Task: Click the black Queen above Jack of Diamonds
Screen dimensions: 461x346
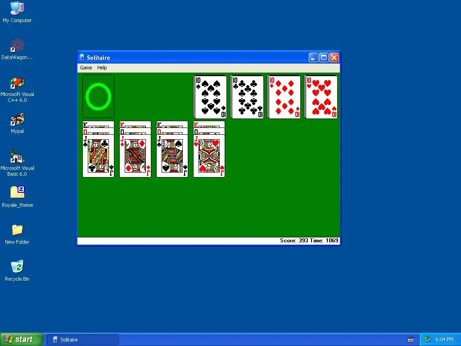Action: pos(135,131)
